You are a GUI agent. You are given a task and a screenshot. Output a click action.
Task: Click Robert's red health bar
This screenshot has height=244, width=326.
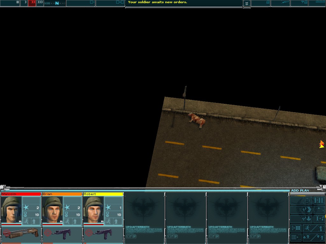click(94, 225)
